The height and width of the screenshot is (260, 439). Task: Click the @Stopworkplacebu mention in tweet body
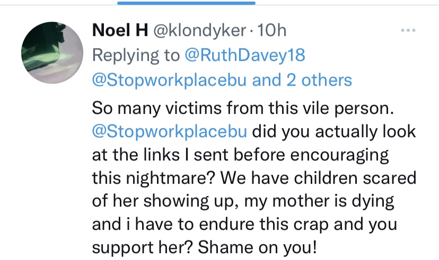pyautogui.click(x=171, y=131)
